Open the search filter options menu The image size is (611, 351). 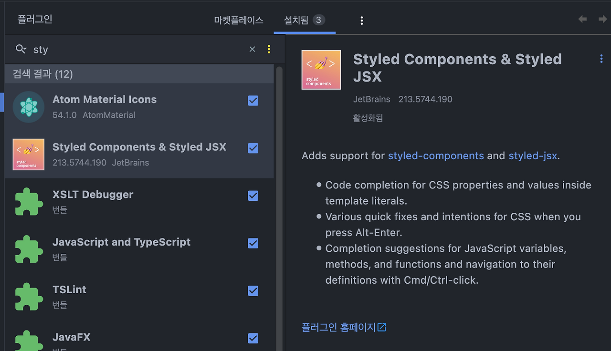269,49
